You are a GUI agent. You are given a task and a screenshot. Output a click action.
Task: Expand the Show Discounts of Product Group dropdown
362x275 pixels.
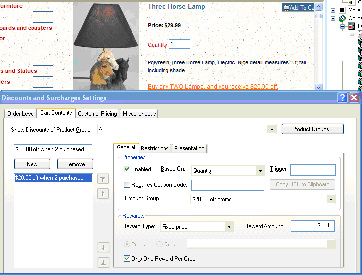pos(271,129)
